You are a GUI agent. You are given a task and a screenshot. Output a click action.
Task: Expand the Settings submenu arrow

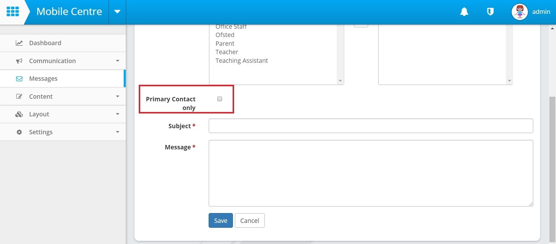coord(118,132)
